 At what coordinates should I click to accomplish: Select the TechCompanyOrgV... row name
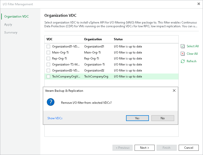click(x=66, y=76)
